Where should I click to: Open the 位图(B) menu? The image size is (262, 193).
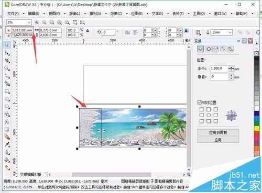point(137,14)
